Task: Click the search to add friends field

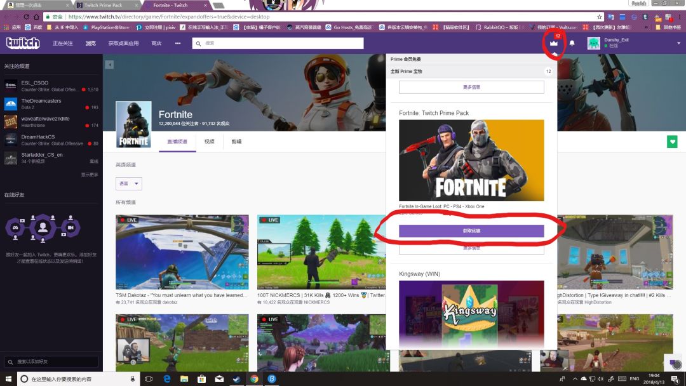Action: (x=51, y=361)
